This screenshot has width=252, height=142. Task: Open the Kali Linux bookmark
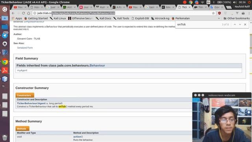coord(58,19)
